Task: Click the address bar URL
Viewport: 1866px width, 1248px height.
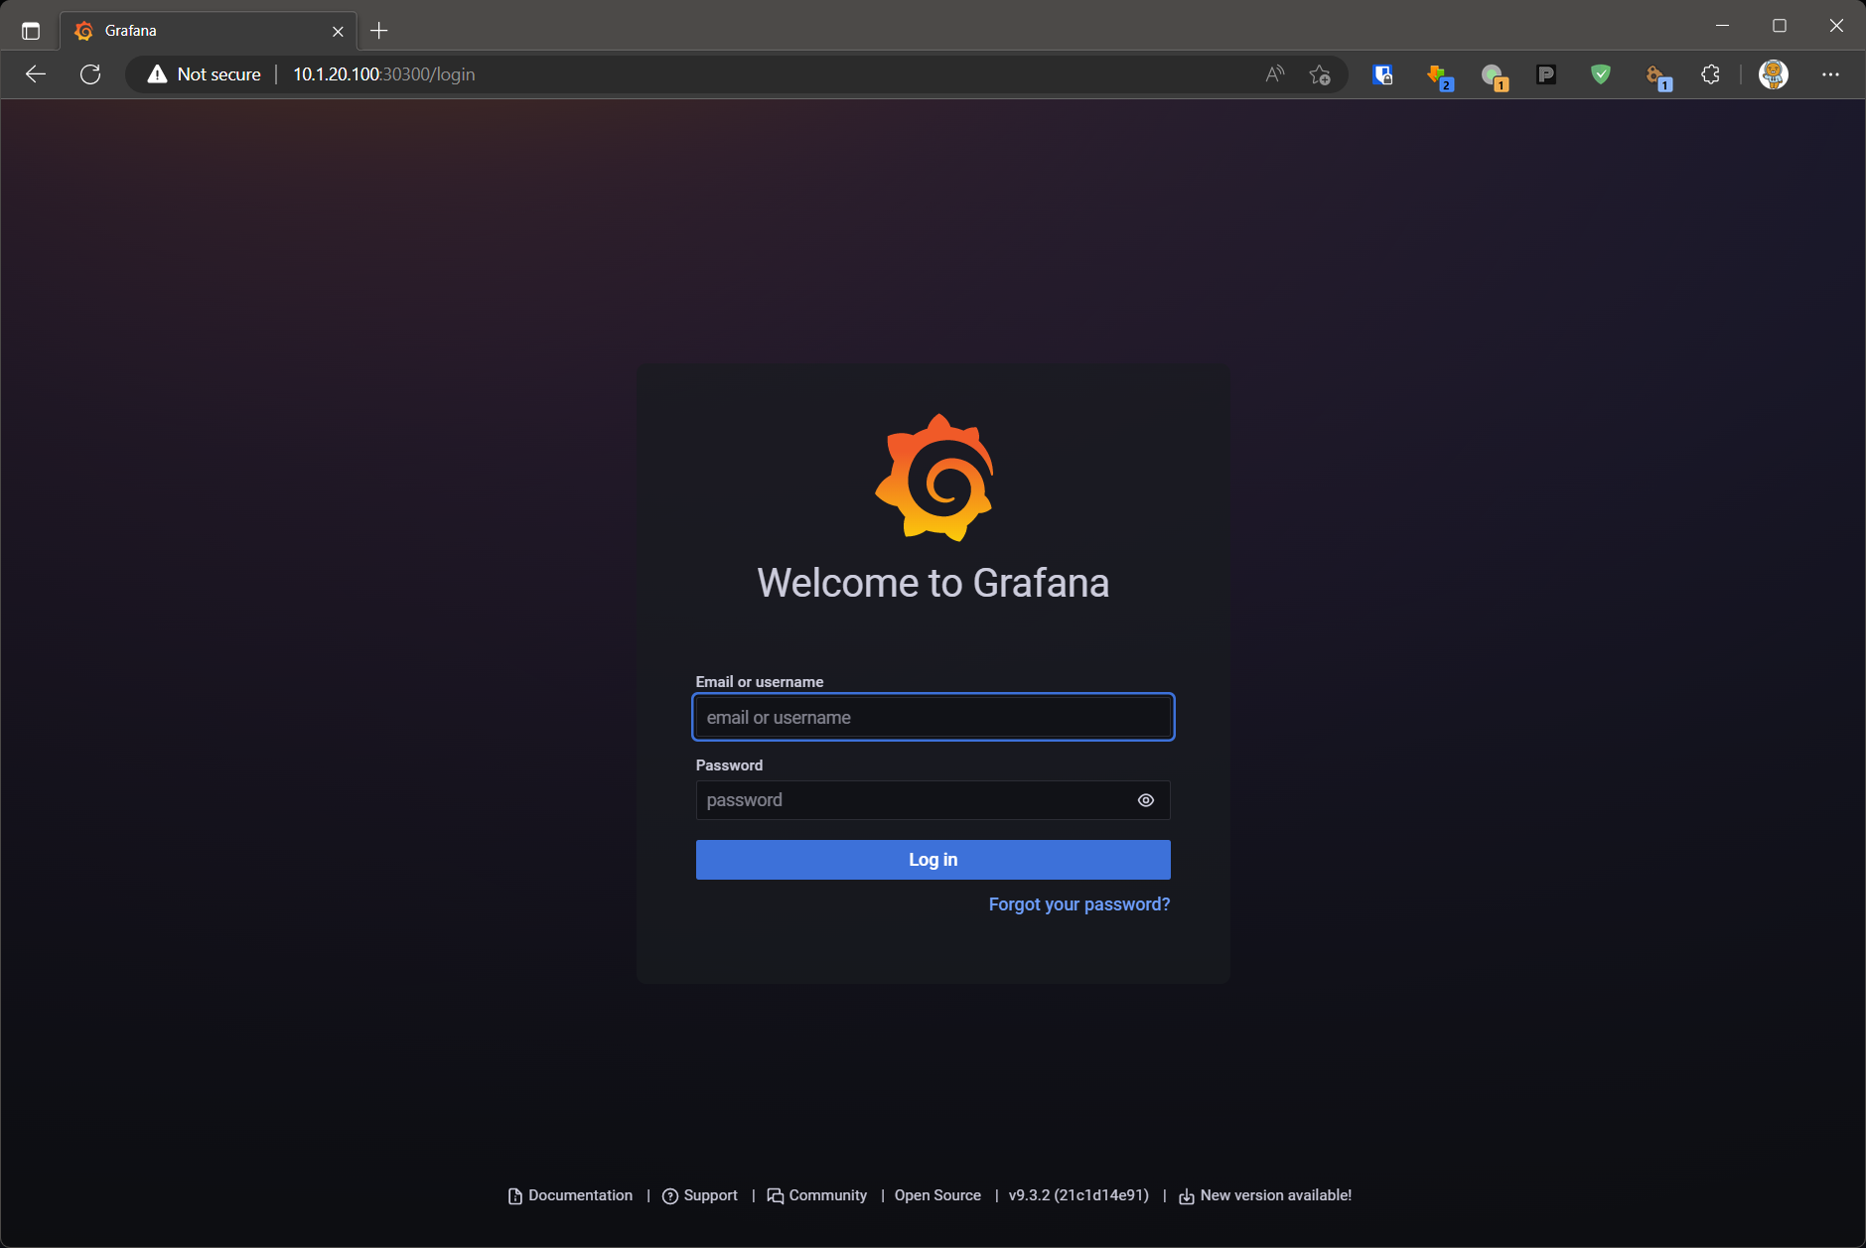Action: click(383, 74)
